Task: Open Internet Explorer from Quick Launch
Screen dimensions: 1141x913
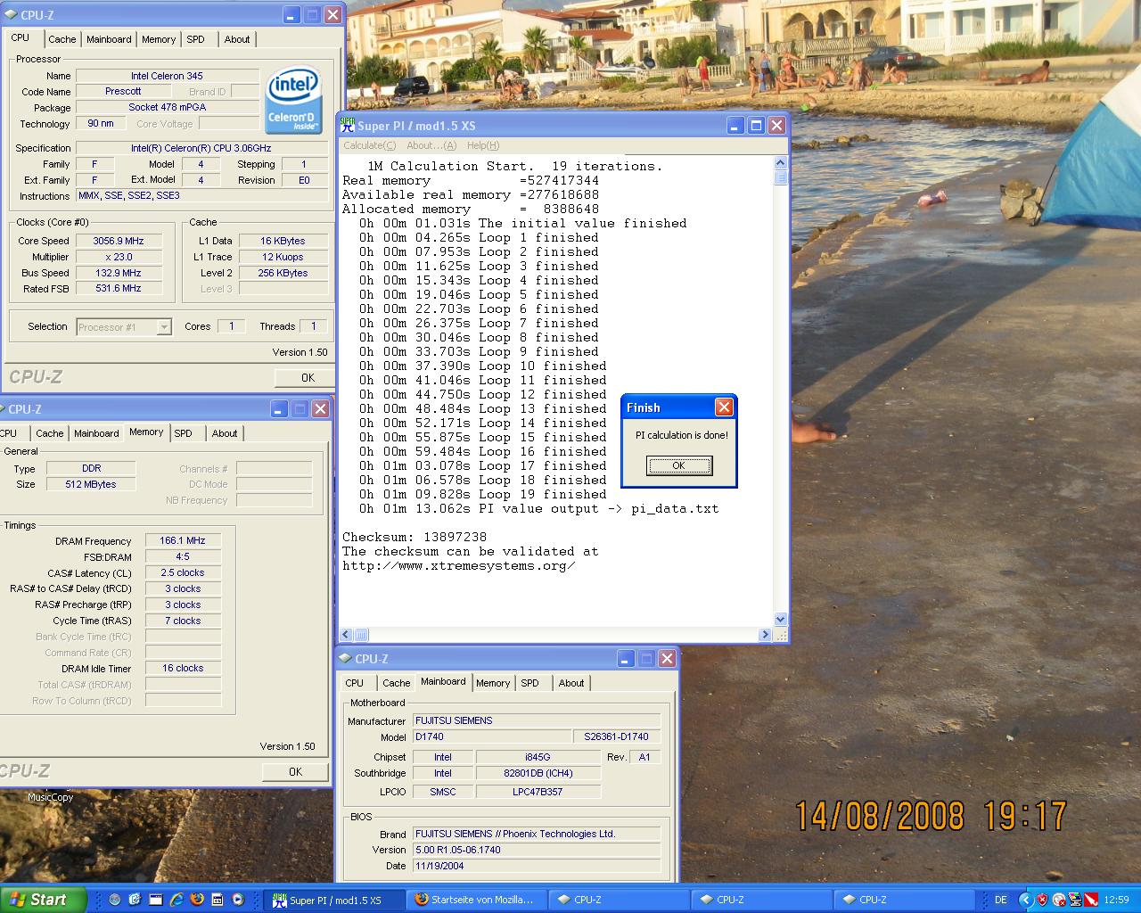Action: coord(176,900)
